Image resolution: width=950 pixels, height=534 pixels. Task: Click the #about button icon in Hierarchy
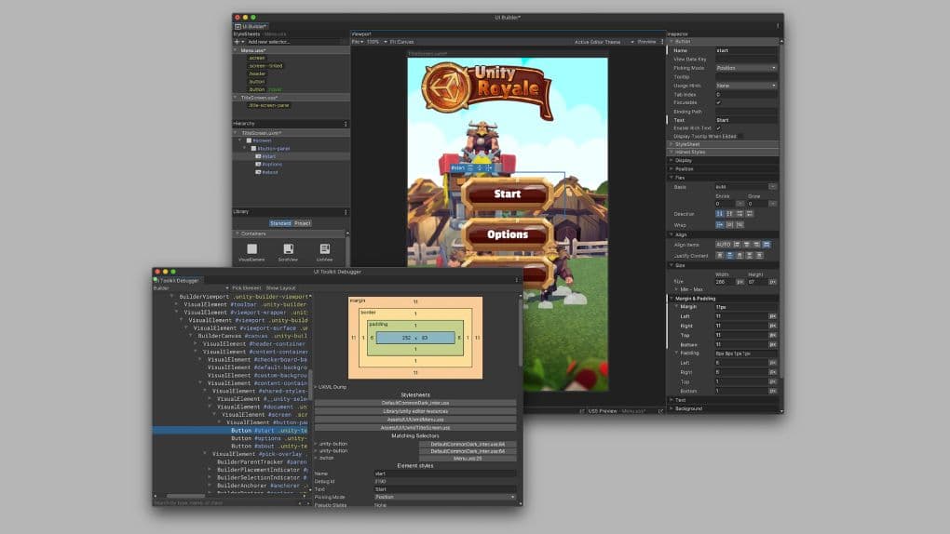(x=258, y=172)
